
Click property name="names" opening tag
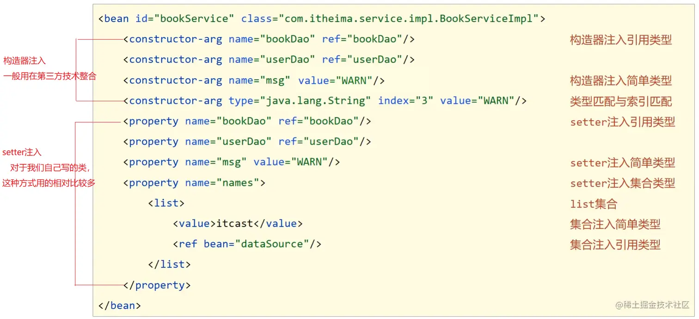[194, 183]
